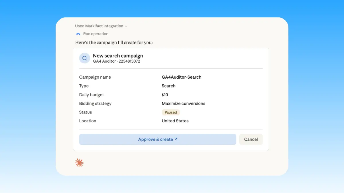
Task: Select the GA4Auditor-Search campaign name value
Action: point(182,77)
